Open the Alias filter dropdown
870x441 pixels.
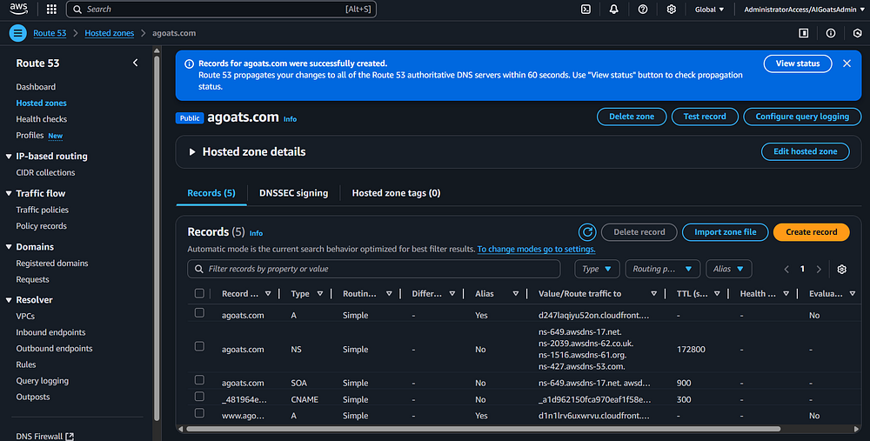click(x=729, y=270)
